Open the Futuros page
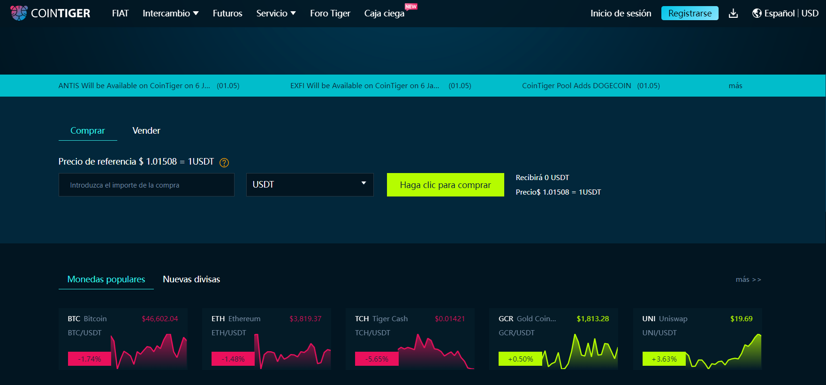 [227, 13]
